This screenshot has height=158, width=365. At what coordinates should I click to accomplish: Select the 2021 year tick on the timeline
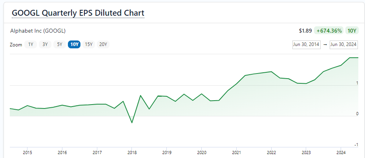pyautogui.click(x=236, y=152)
